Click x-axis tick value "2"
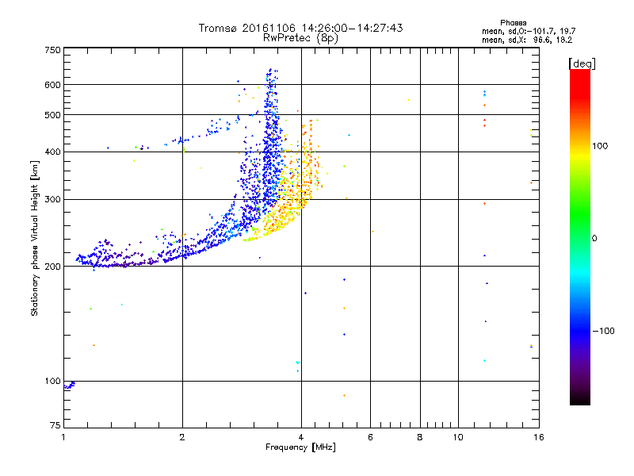The height and width of the screenshot is (476, 634). [x=182, y=437]
